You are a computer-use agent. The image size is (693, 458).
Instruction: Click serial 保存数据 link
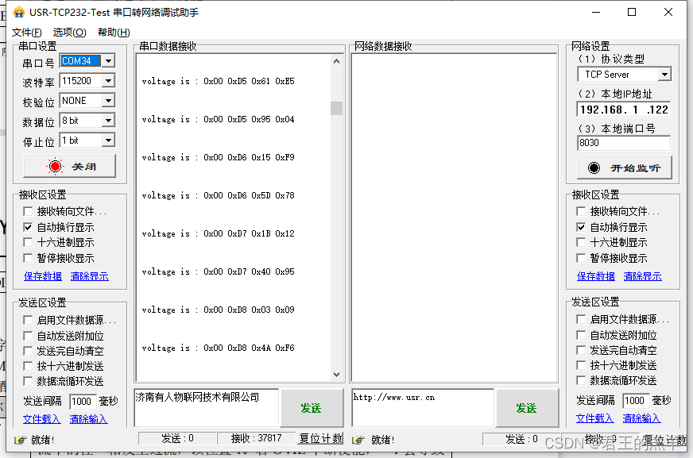point(43,276)
